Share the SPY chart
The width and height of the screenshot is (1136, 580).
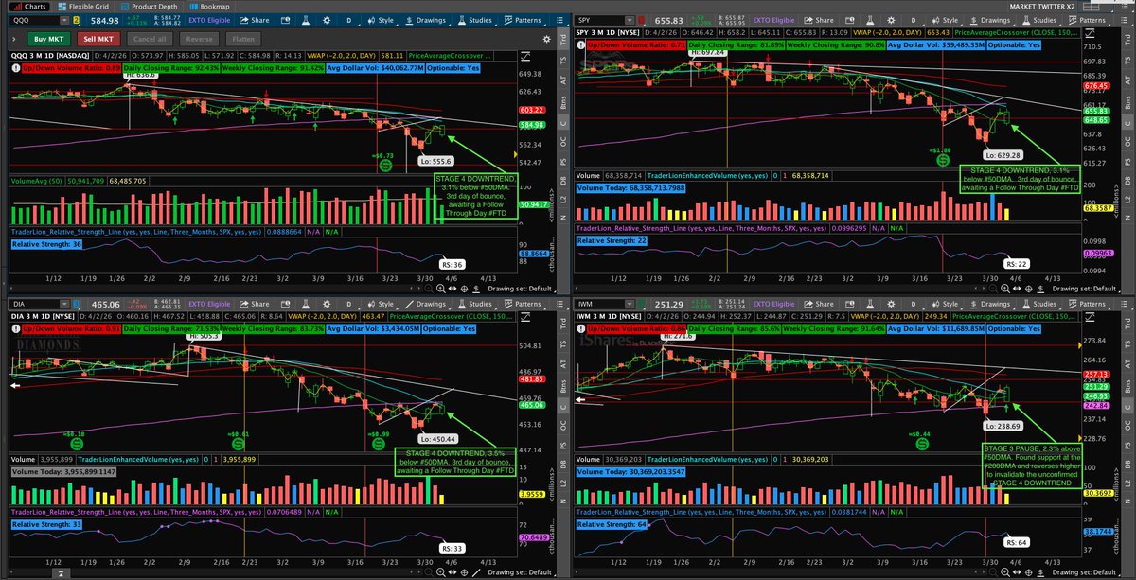point(819,20)
